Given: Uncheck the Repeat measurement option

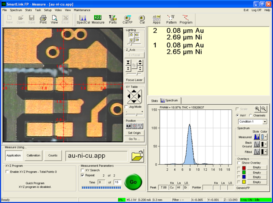Looking at the screenshot, I should point(82,175).
